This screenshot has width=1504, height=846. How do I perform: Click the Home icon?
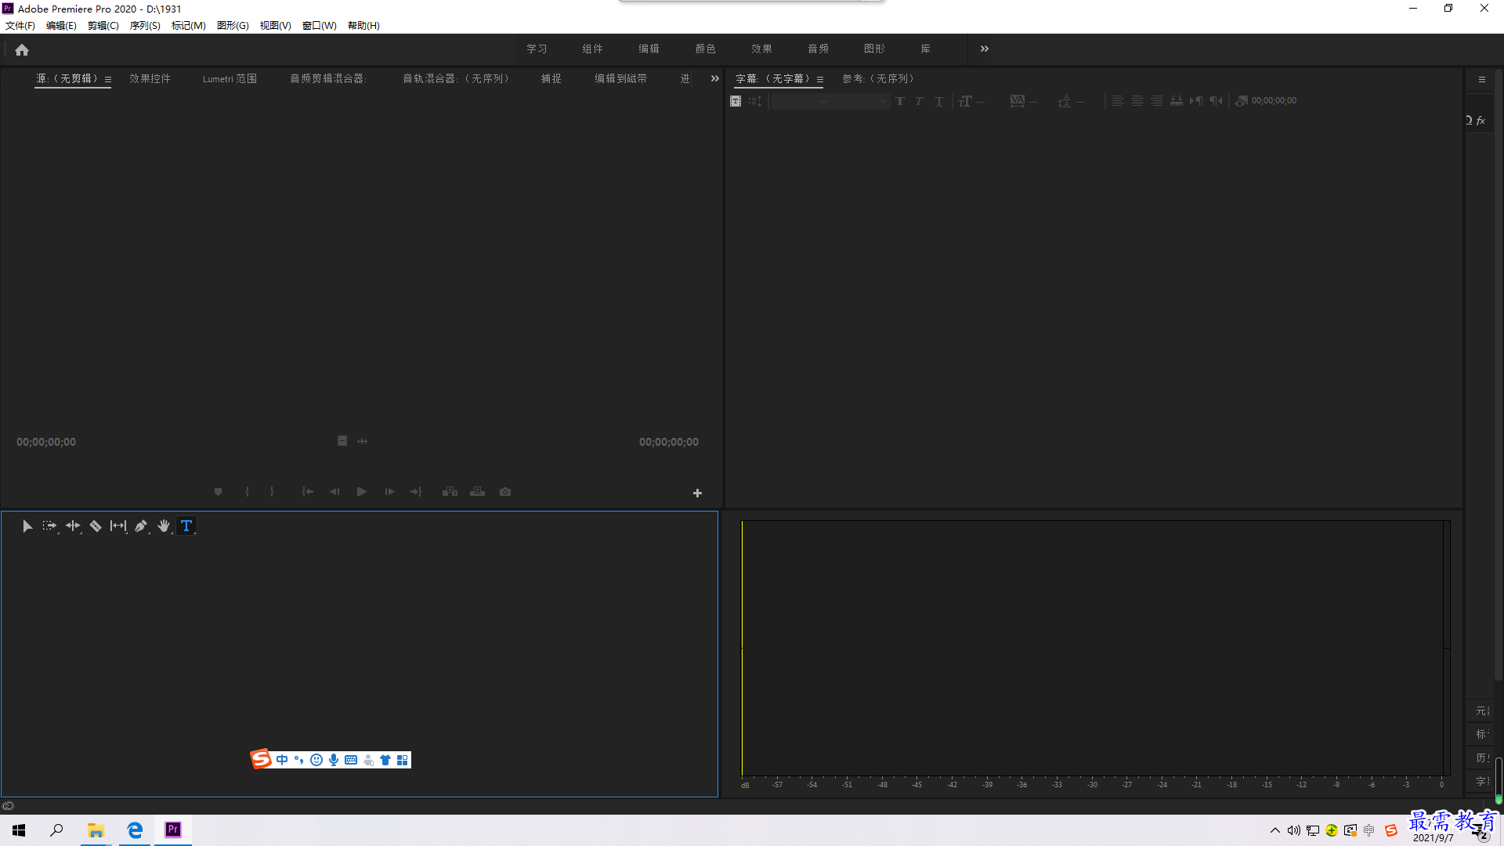(x=22, y=49)
